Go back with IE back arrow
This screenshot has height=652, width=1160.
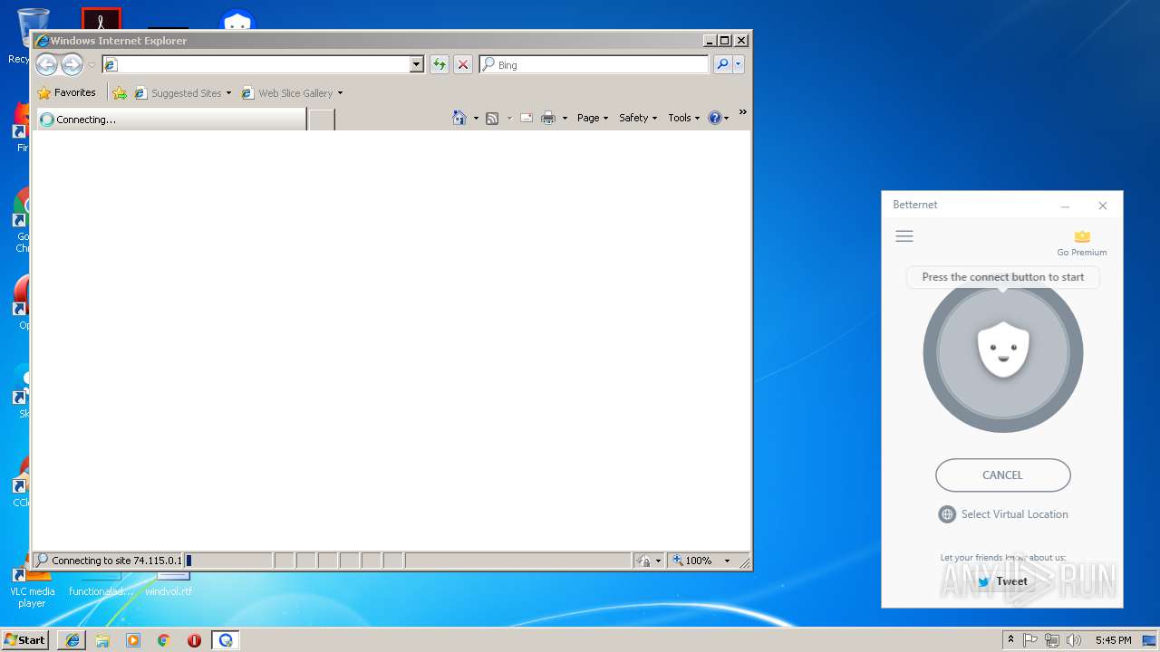pyautogui.click(x=46, y=64)
